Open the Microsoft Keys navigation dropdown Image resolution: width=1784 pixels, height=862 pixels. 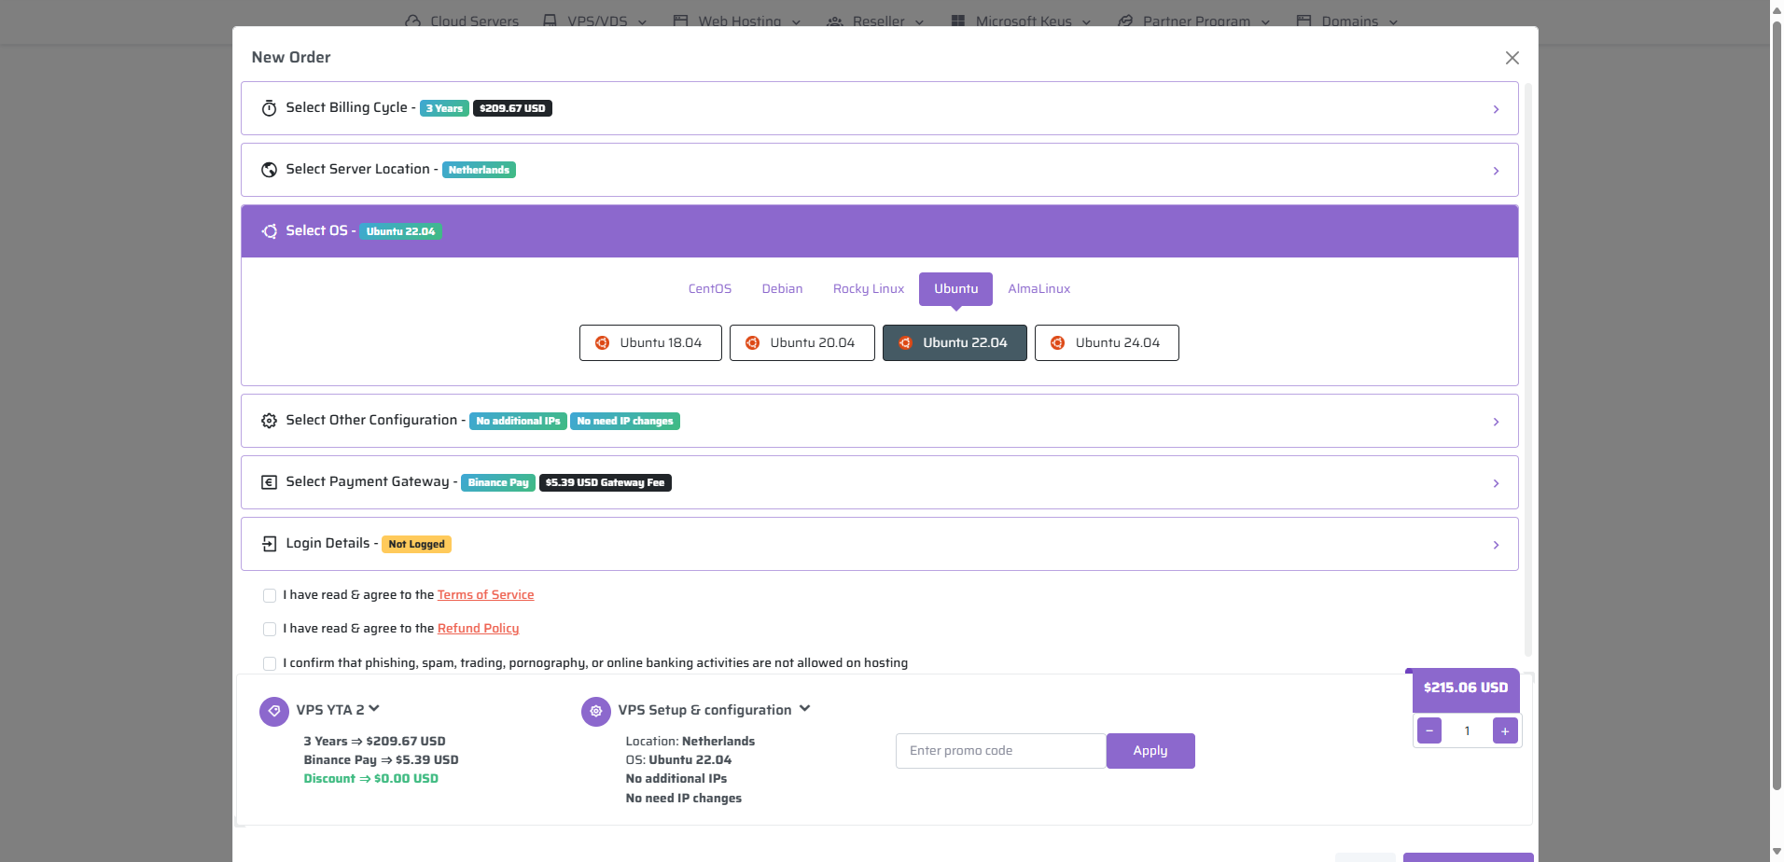pyautogui.click(x=1087, y=21)
